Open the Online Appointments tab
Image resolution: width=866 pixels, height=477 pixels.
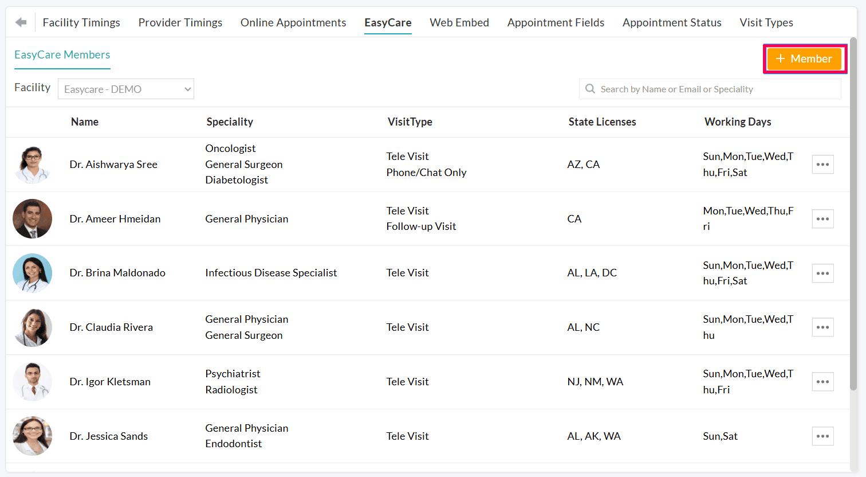[x=293, y=22]
